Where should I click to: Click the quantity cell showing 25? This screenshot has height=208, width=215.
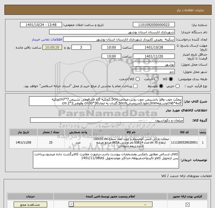[51, 142]
